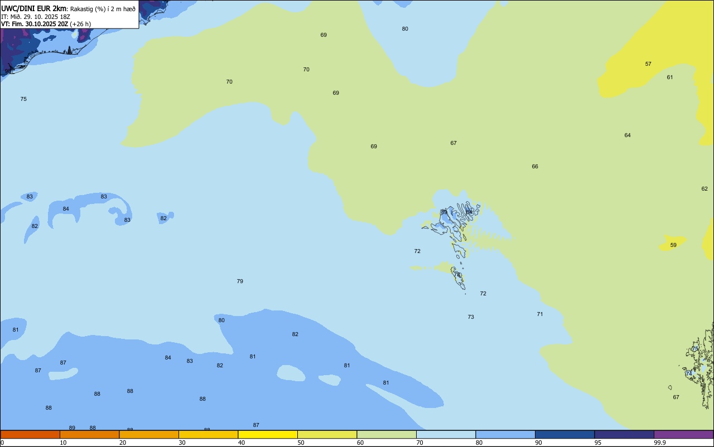This screenshot has height=447, width=714.
Task: Click the value 59 in small yellow patch
Action: (673, 245)
